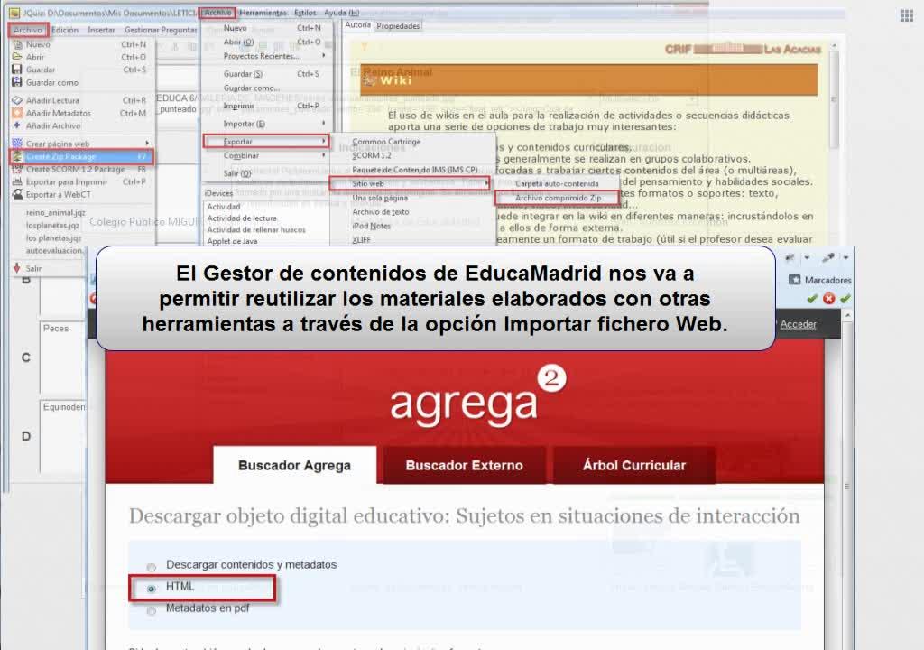
Task: Select the HTML download radio button
Action: 152,588
